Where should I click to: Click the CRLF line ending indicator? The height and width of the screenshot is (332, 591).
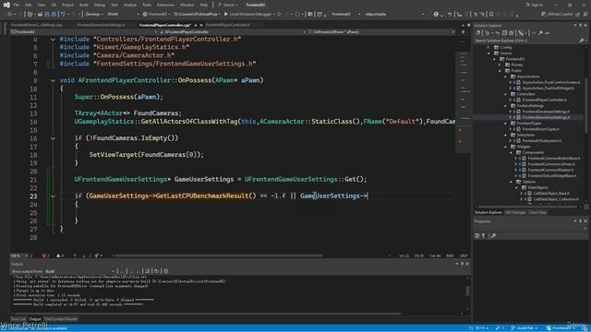point(464,255)
